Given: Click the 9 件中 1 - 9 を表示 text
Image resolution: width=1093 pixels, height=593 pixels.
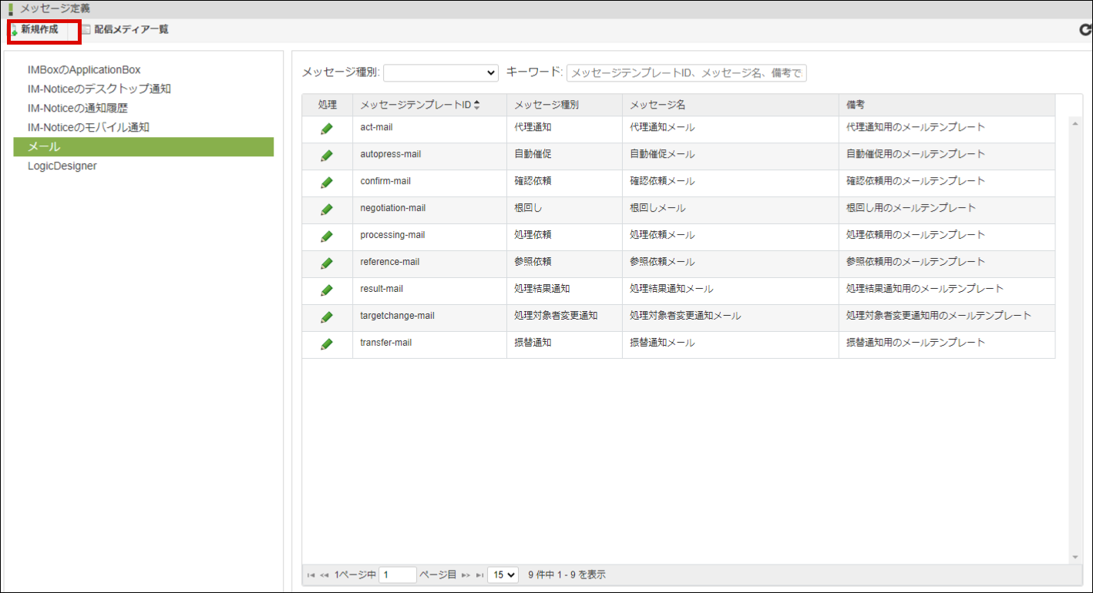Looking at the screenshot, I should [x=567, y=575].
